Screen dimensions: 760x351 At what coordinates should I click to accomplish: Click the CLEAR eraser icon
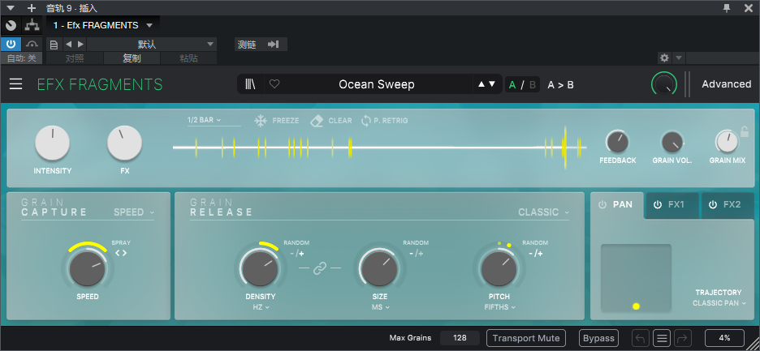(x=316, y=121)
